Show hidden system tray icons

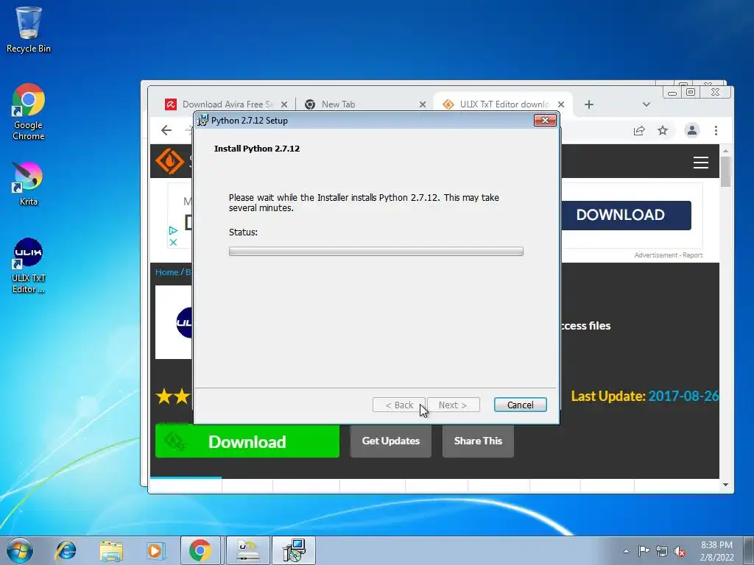pyautogui.click(x=626, y=551)
